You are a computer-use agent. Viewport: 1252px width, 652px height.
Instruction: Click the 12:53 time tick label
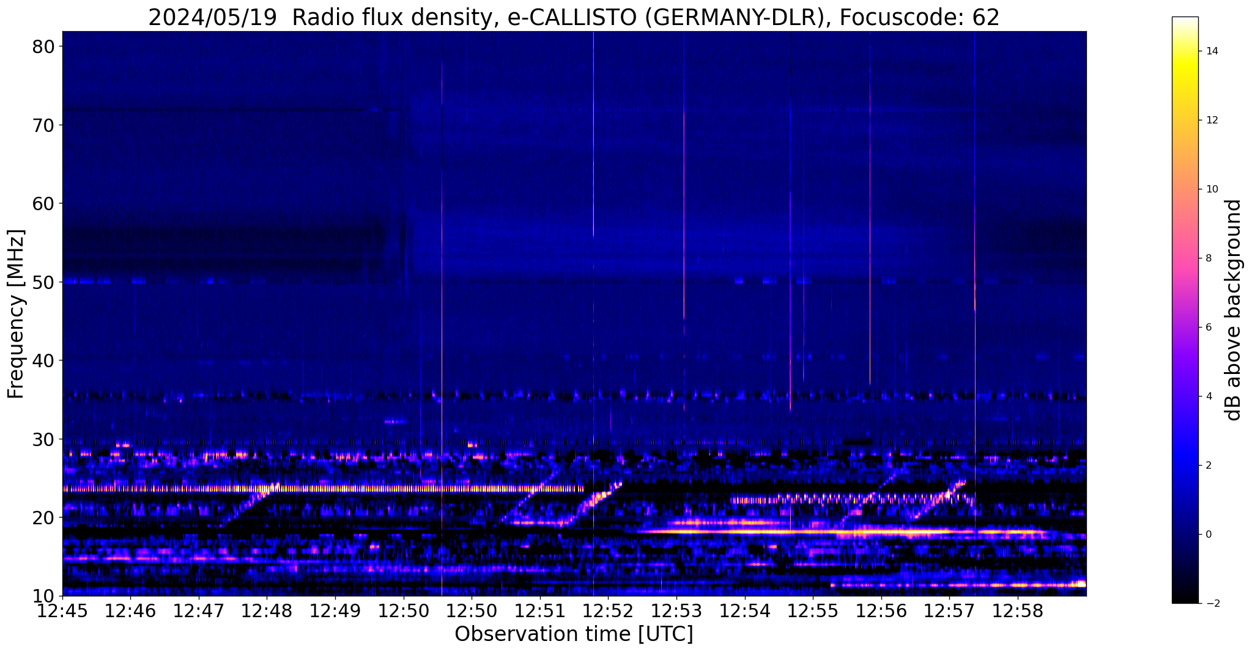tap(676, 611)
